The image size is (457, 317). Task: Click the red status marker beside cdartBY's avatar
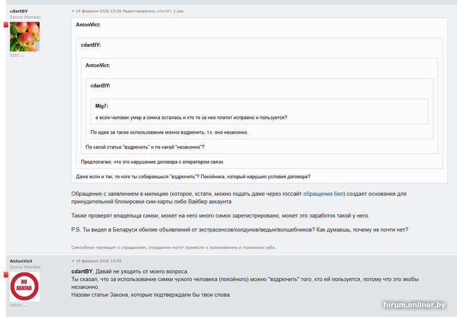[6, 25]
